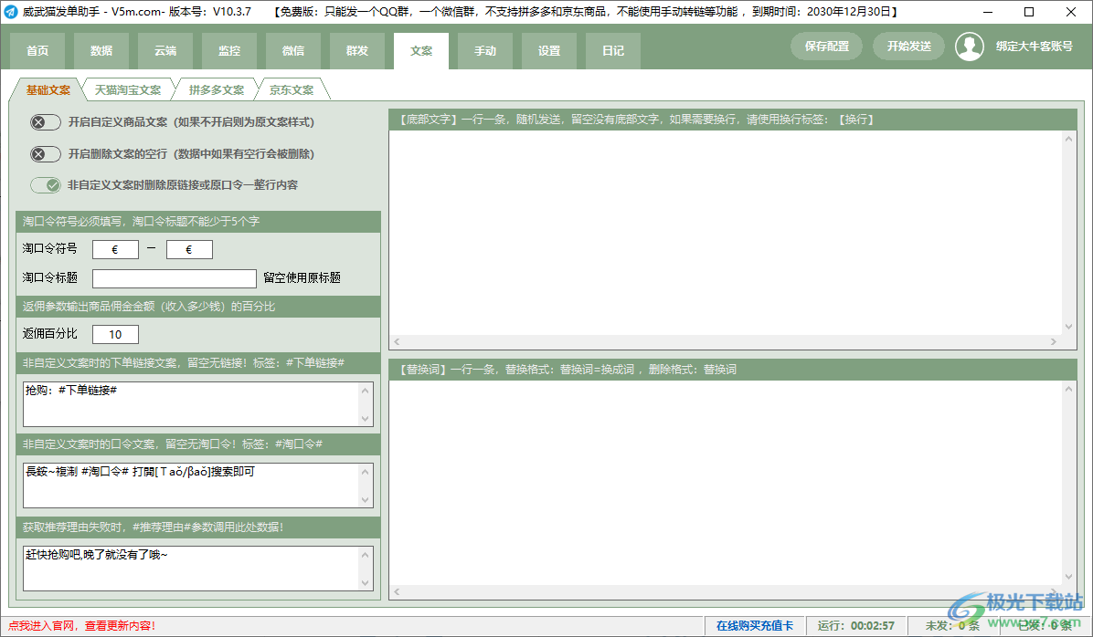Screen dimensions: 1093x637
Task: Click the 非自定义文案时的口令文案 header
Action: click(x=198, y=444)
